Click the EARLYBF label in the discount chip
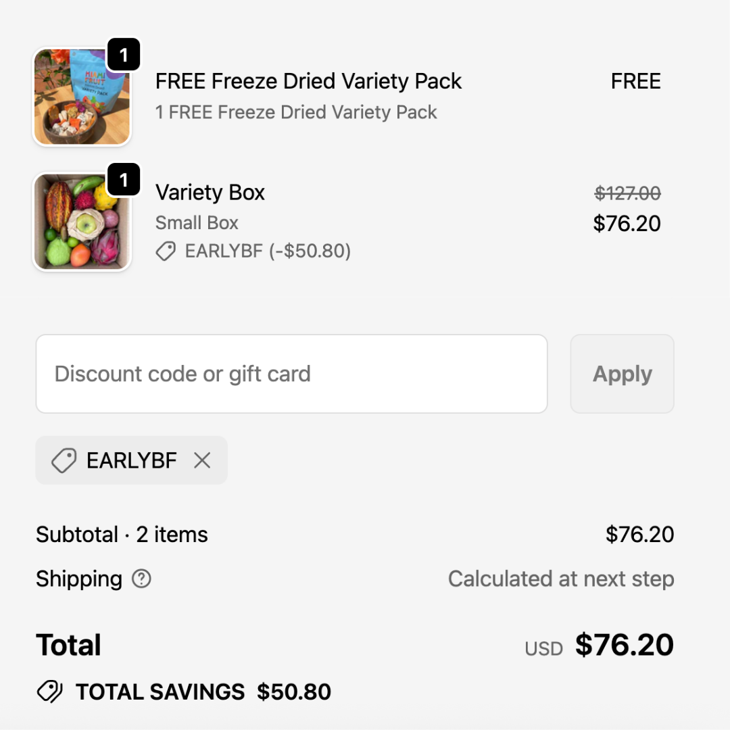 (x=132, y=460)
